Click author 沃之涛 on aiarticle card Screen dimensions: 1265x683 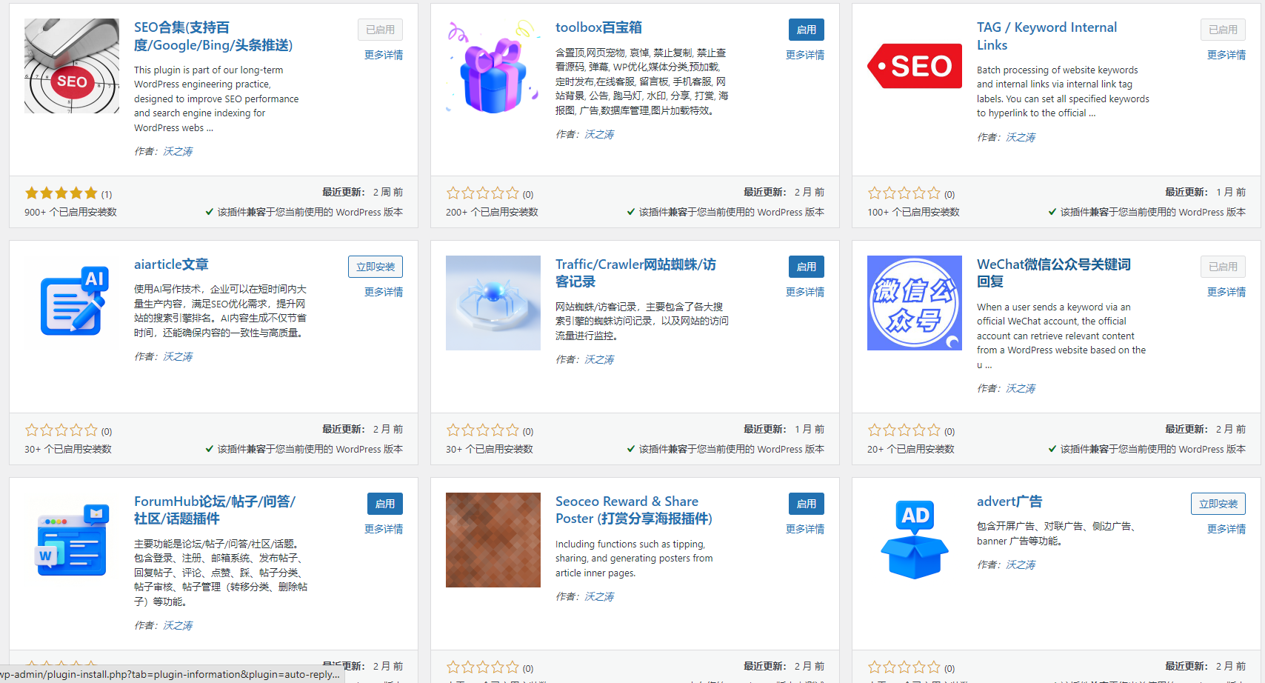178,356
